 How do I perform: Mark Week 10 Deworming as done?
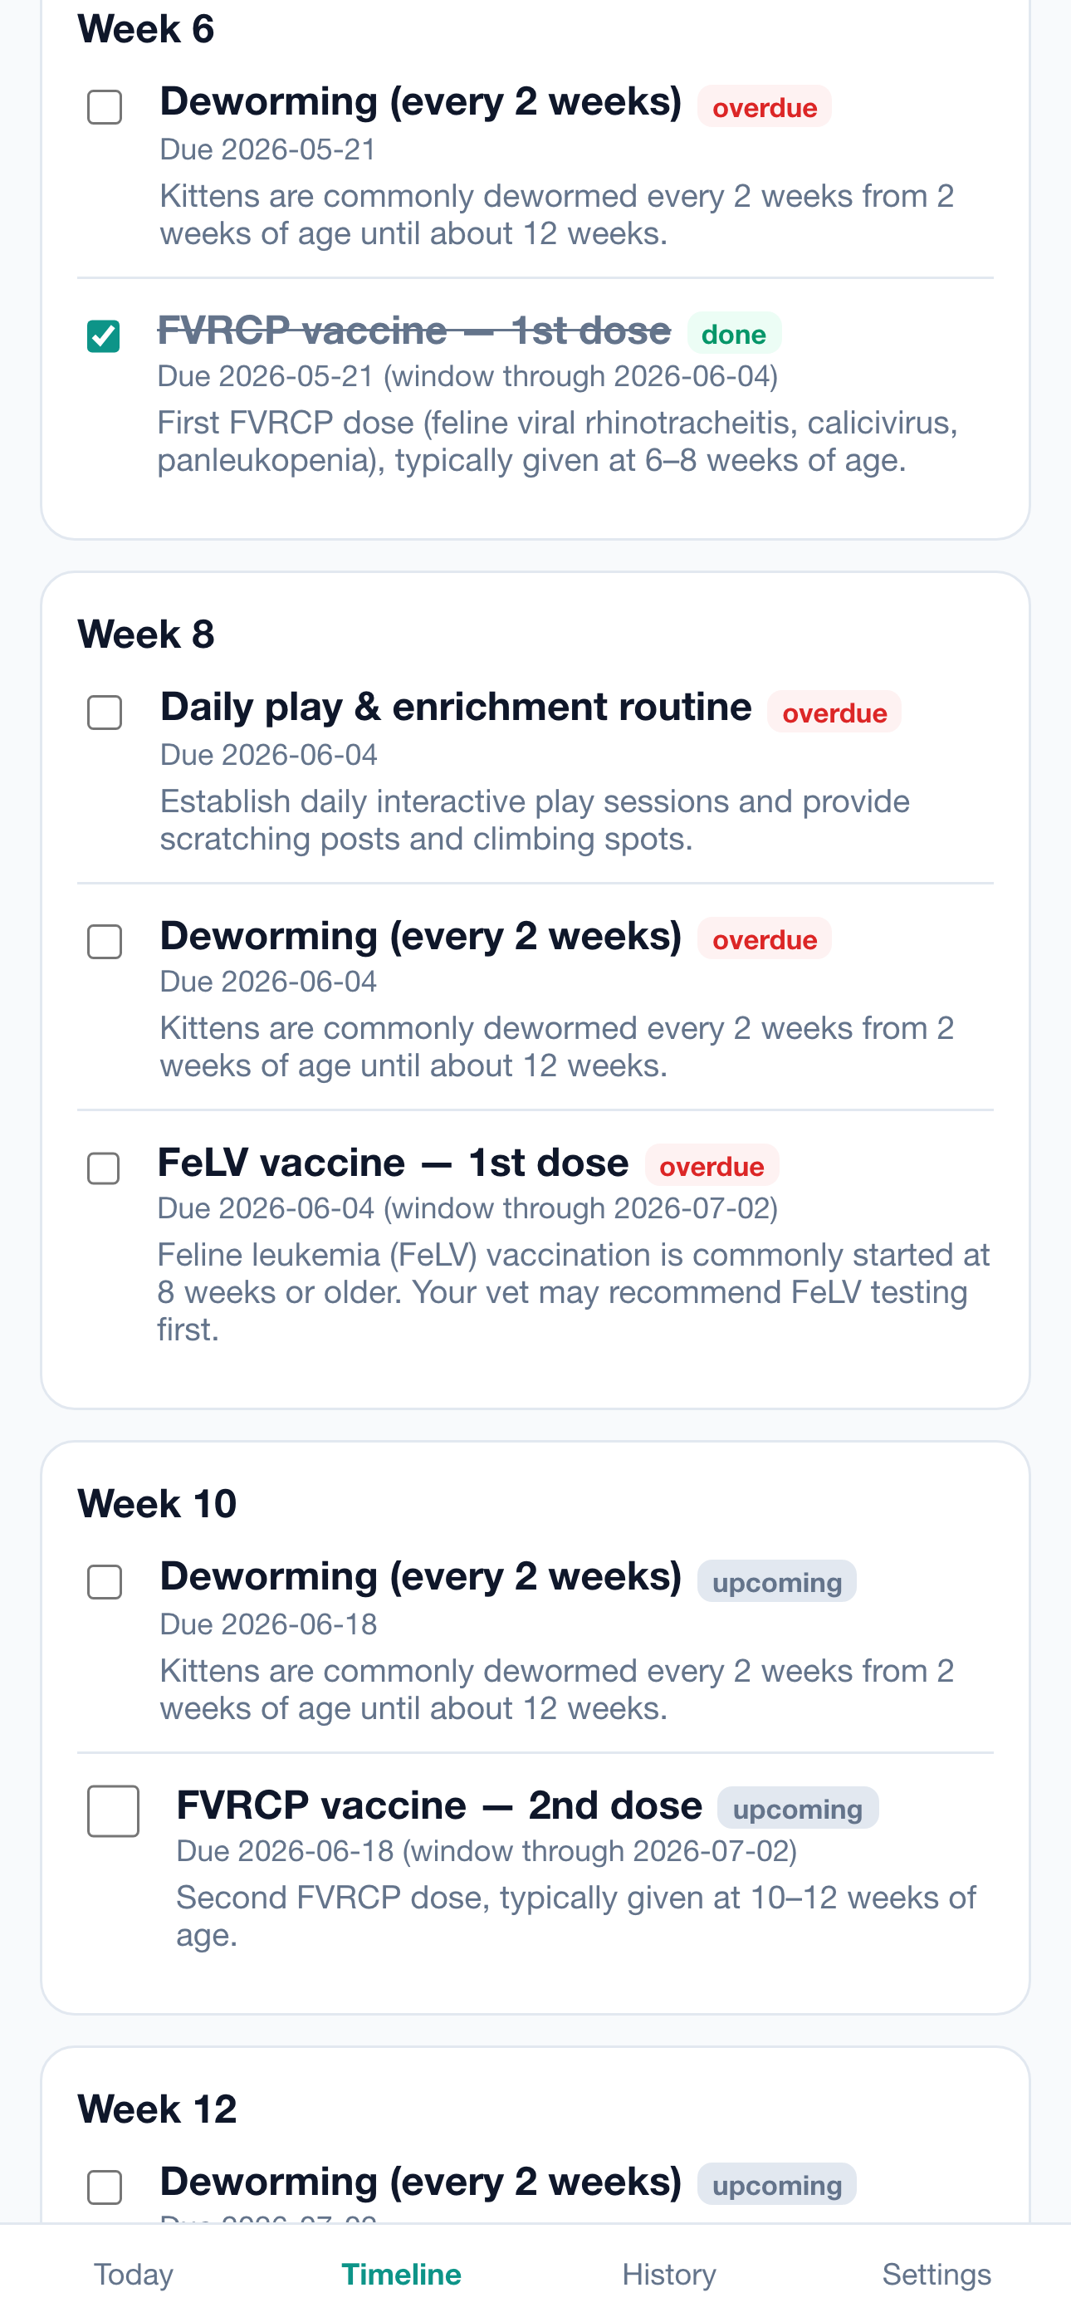click(105, 1582)
